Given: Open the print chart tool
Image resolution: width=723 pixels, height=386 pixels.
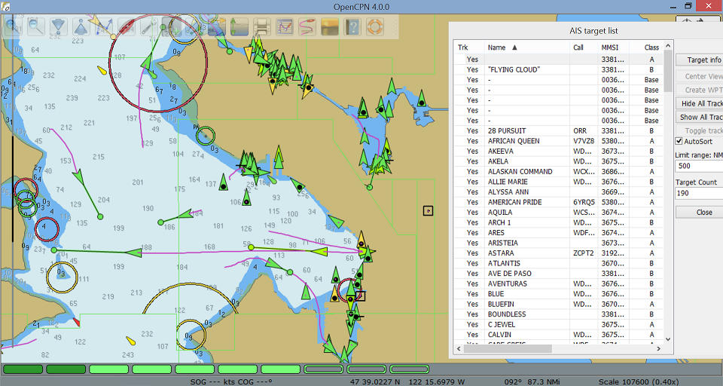Looking at the screenshot, I should click(x=261, y=28).
